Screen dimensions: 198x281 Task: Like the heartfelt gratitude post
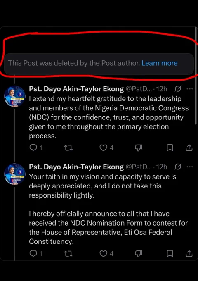(x=104, y=148)
